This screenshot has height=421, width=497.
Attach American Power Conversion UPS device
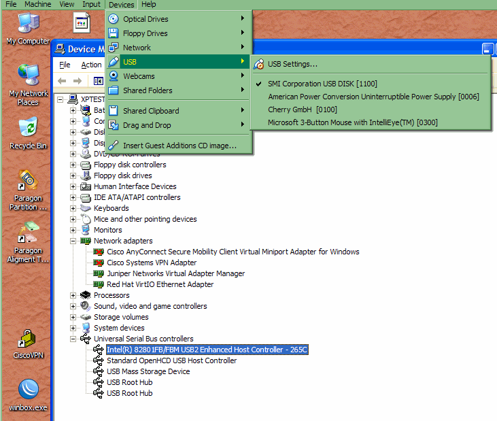[373, 97]
